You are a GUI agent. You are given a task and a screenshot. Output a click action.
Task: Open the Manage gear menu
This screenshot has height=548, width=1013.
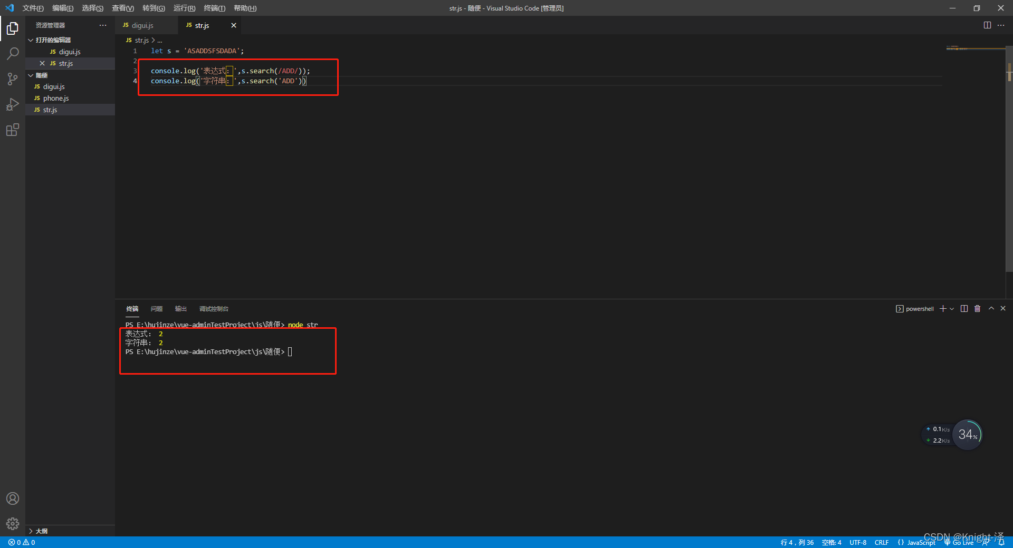(x=13, y=524)
